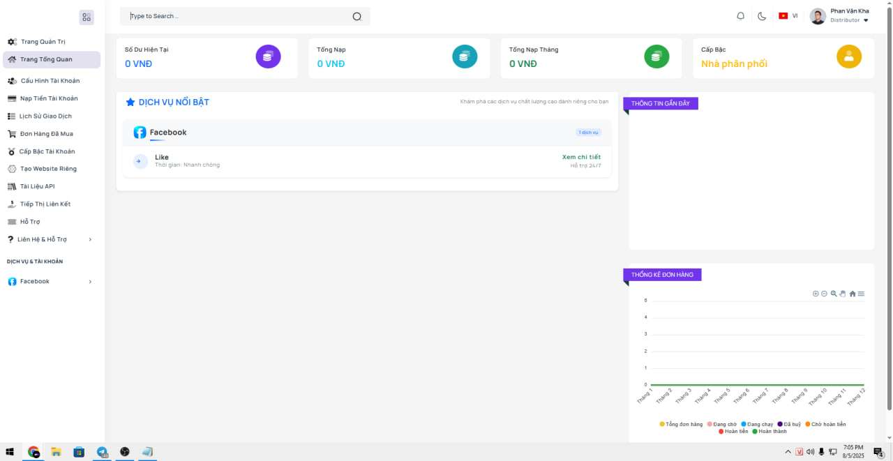Activate chart panning hand tool
The image size is (893, 461).
click(x=843, y=294)
